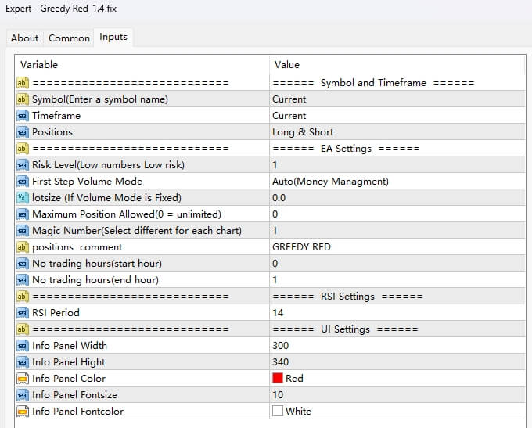Click the 'EA Settings' section header value

click(346, 149)
